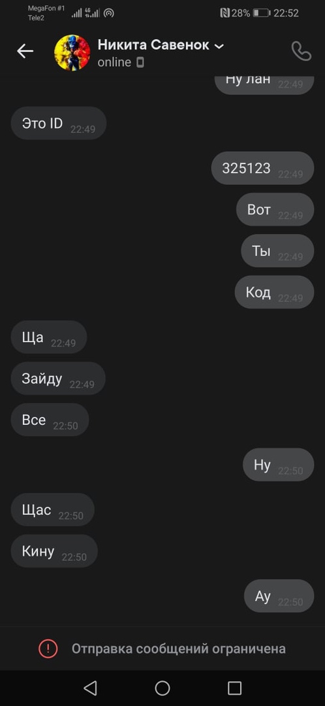Screen dimensions: 325x706
Task: Select the 'Это ID' message bubble
Action: [59, 123]
